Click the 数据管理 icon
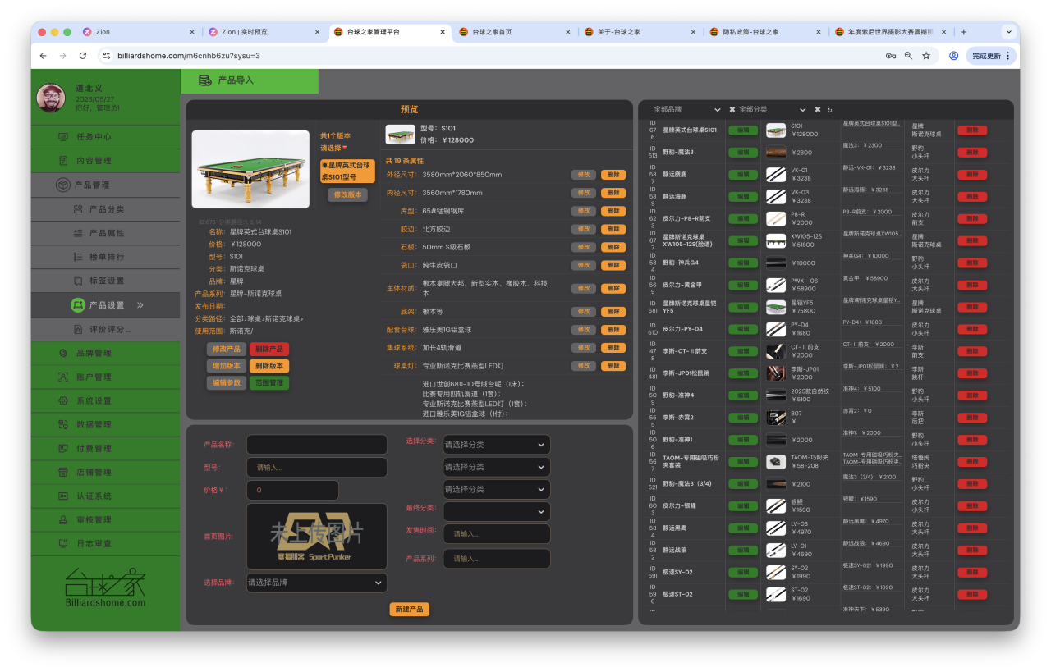1051x672 pixels. click(63, 425)
